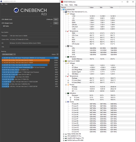The height and width of the screenshot is (142, 136).
Task: Click the Cores x GHz field
Action: click(34, 39)
